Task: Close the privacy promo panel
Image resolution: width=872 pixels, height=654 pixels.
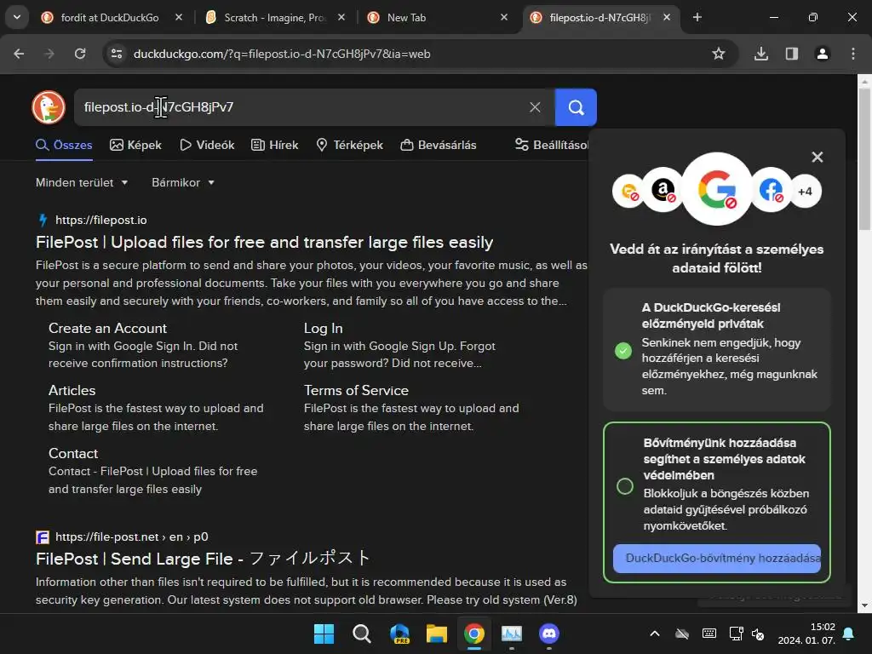Action: pos(817,158)
